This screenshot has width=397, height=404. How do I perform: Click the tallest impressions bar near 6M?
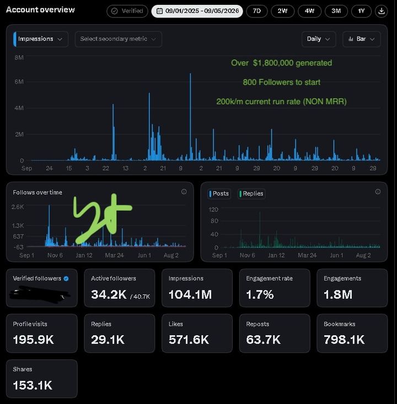point(190,117)
